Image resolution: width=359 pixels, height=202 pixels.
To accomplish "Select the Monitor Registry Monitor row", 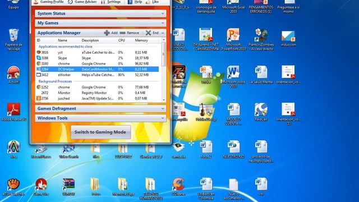I will [98, 93].
